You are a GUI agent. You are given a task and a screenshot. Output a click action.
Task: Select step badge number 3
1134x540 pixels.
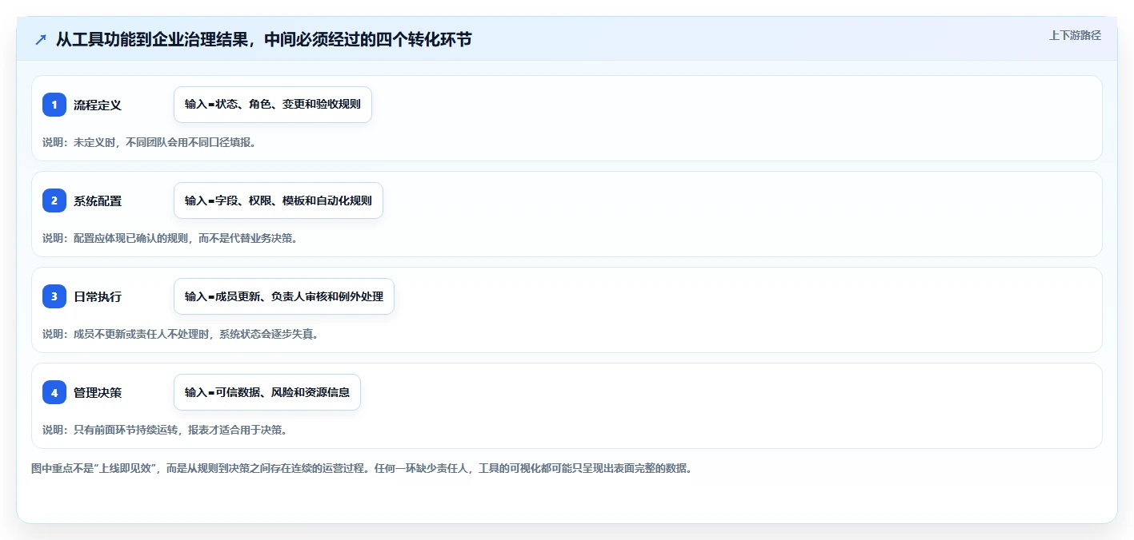coord(54,296)
